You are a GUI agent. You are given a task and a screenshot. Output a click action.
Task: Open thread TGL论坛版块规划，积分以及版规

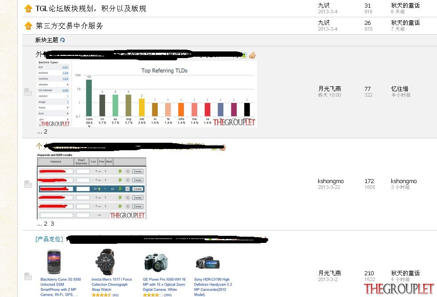click(x=91, y=9)
